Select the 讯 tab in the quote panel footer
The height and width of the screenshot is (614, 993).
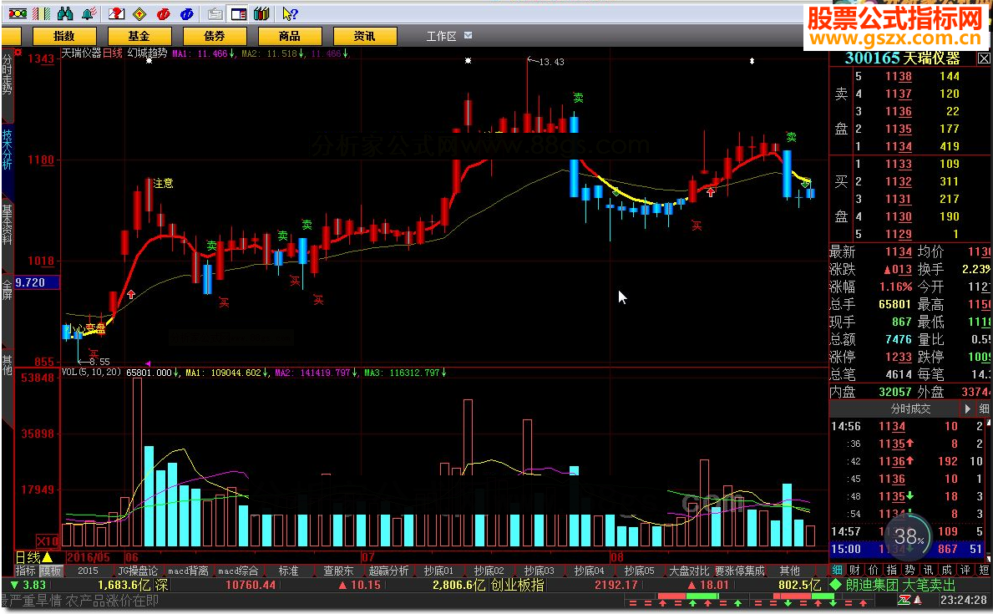coord(929,570)
